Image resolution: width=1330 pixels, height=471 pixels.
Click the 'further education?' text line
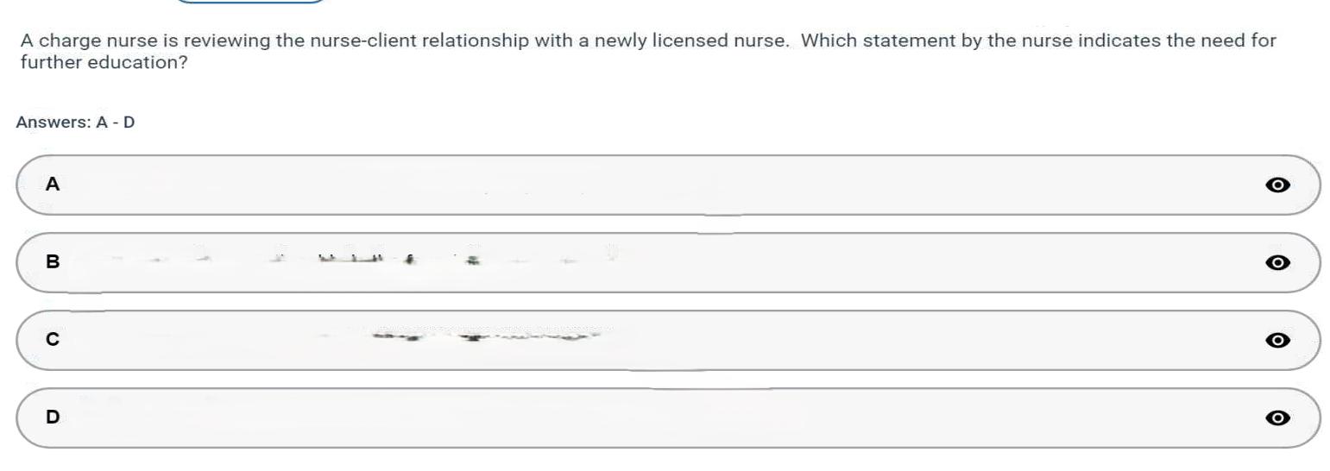pyautogui.click(x=104, y=63)
